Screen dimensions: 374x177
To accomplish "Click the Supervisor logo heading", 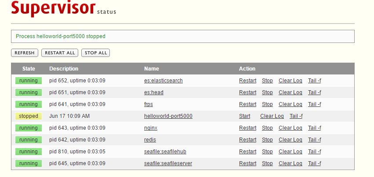I will [x=53, y=9].
